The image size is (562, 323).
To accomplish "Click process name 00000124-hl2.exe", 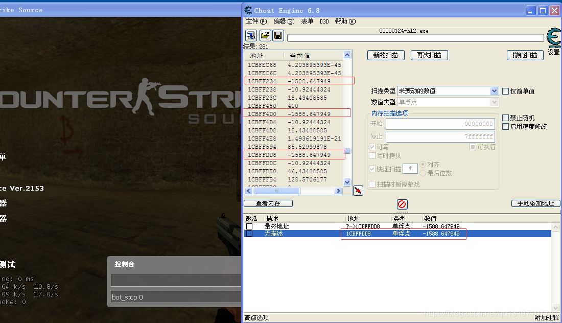I will pyautogui.click(x=404, y=31).
